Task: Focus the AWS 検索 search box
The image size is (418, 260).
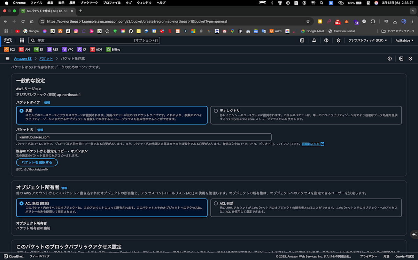Action: (94, 40)
